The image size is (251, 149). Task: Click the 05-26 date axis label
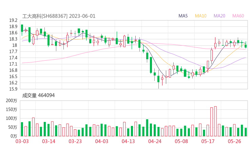[x=234, y=141]
